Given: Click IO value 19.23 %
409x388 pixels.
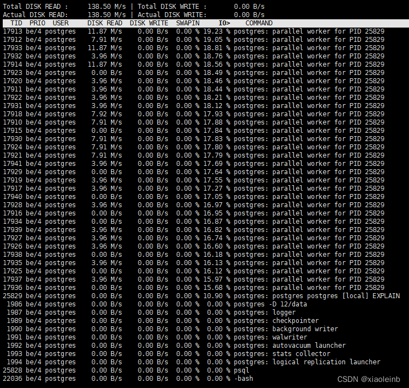Looking at the screenshot, I should [x=217, y=31].
